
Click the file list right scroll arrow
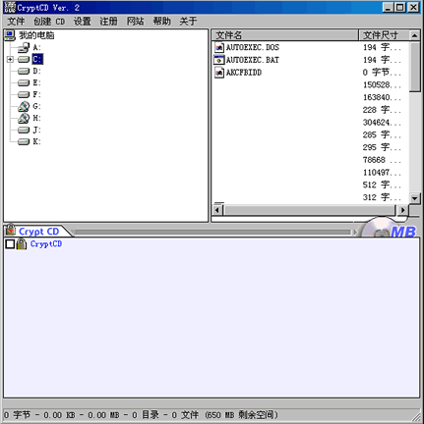402,210
